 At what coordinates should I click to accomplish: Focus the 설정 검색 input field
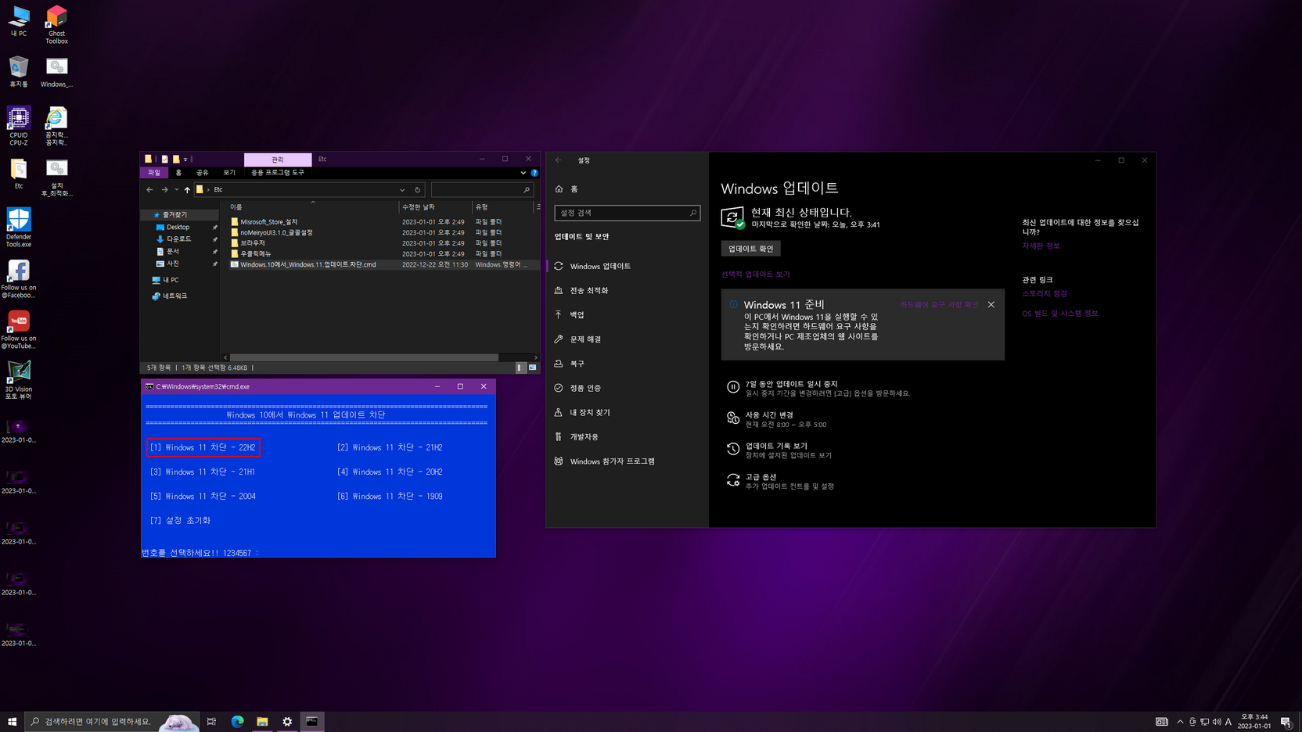coord(627,213)
